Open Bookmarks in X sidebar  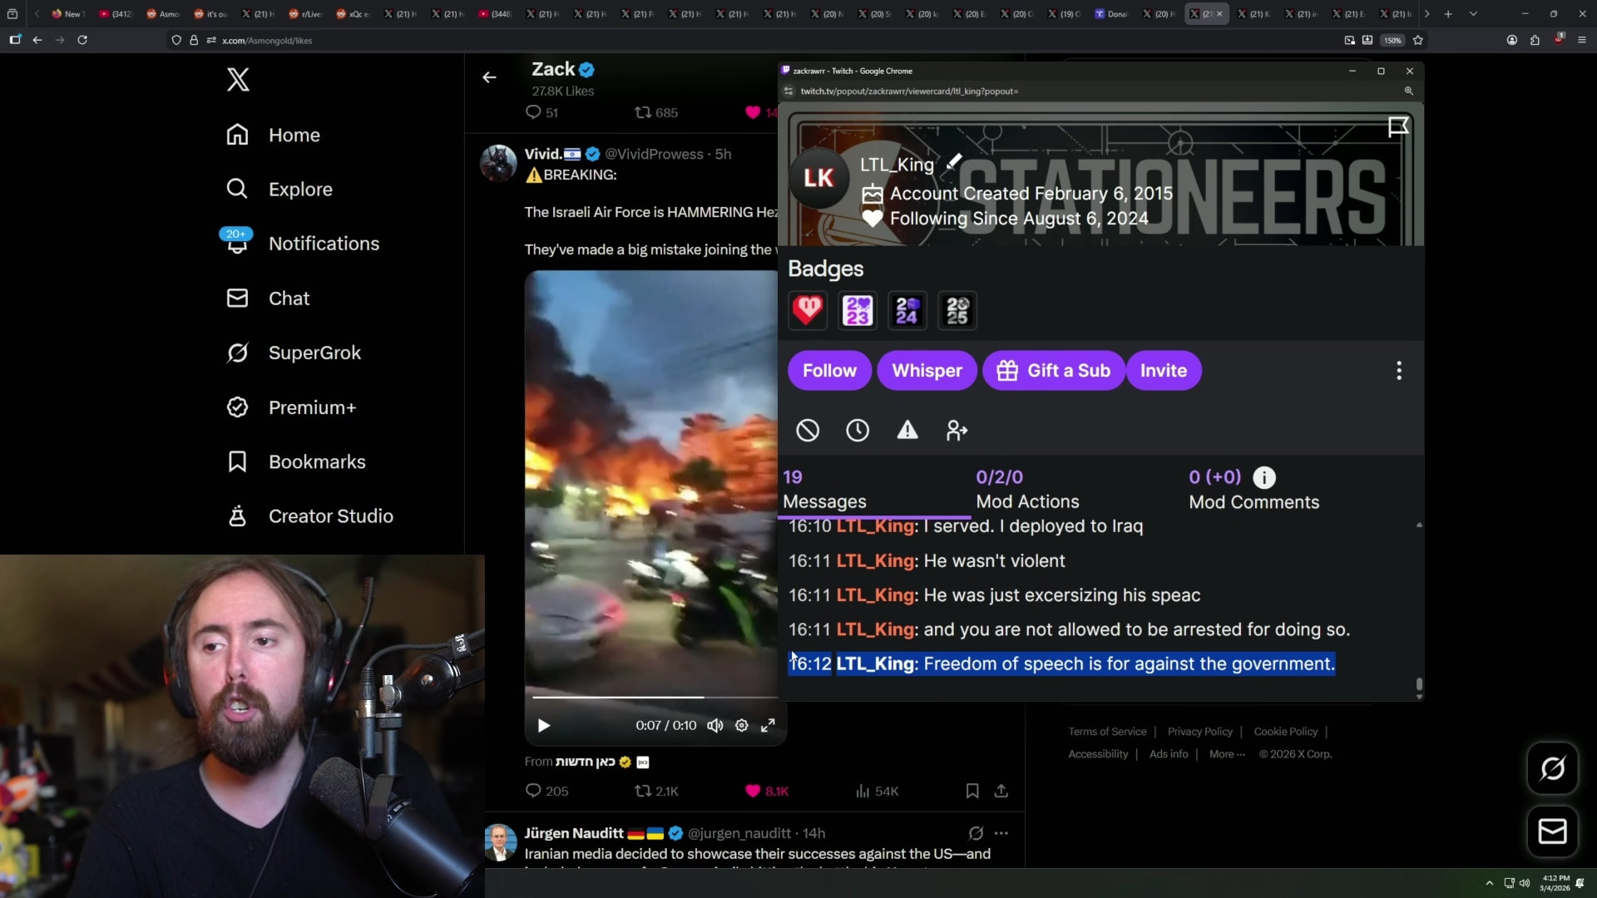click(x=316, y=461)
